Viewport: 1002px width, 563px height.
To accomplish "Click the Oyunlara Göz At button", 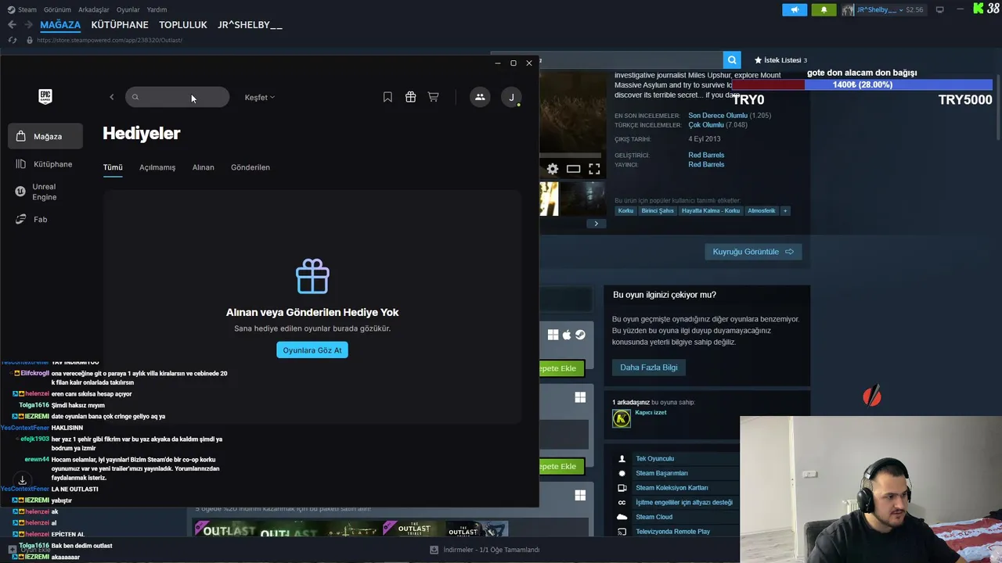I will [x=312, y=350].
